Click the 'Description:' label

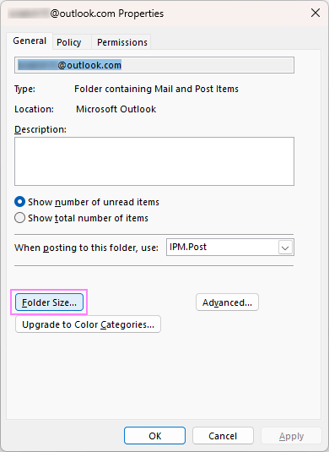click(x=40, y=129)
